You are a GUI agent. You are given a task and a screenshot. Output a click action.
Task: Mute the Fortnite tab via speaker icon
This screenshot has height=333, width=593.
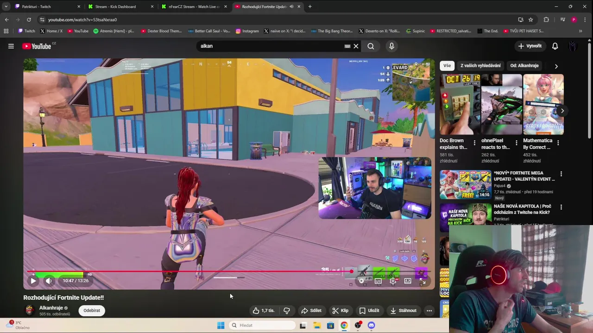[291, 6]
